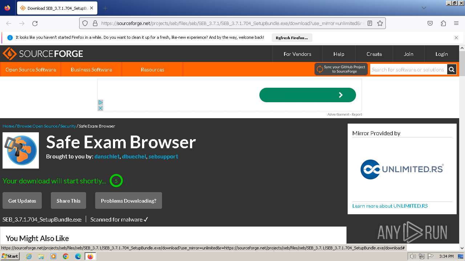Toggle reader view icon in address bar
465x261 pixels.
coord(370,23)
